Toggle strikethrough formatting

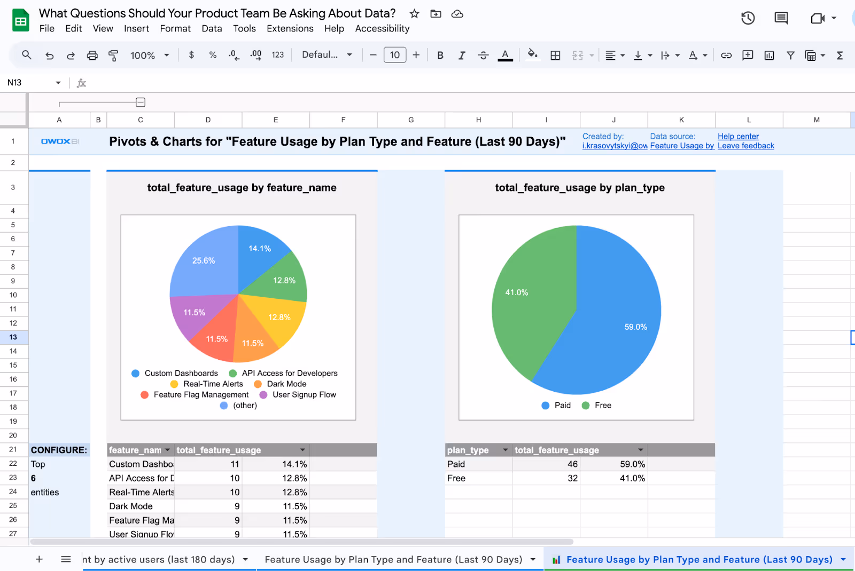pyautogui.click(x=483, y=55)
